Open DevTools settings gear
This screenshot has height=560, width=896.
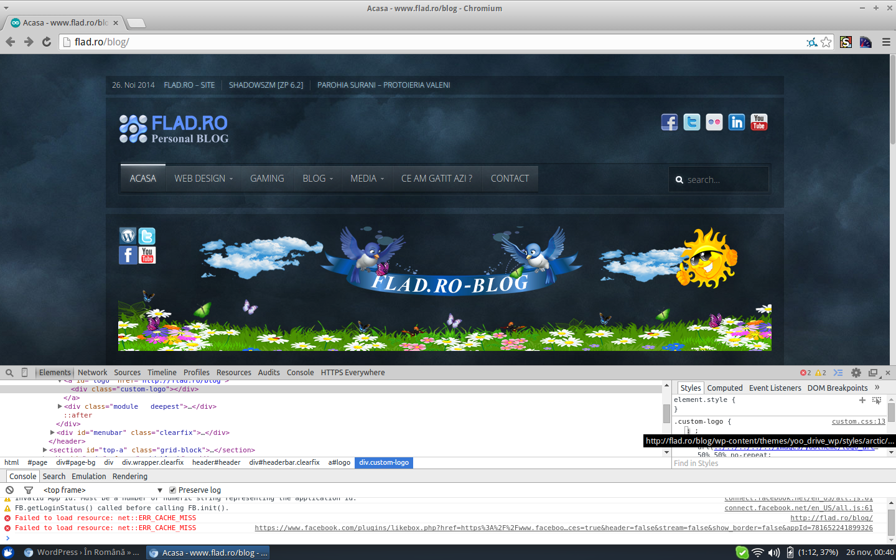[x=856, y=373]
